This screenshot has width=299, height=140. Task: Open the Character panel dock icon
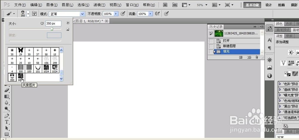269,40
